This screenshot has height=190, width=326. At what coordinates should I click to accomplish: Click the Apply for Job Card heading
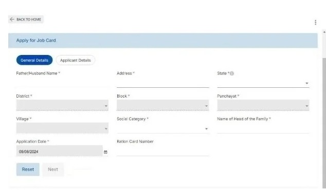click(x=36, y=40)
